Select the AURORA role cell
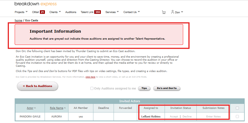Image resolution: width=248 pixels, height=123 pixels. coord(57,117)
